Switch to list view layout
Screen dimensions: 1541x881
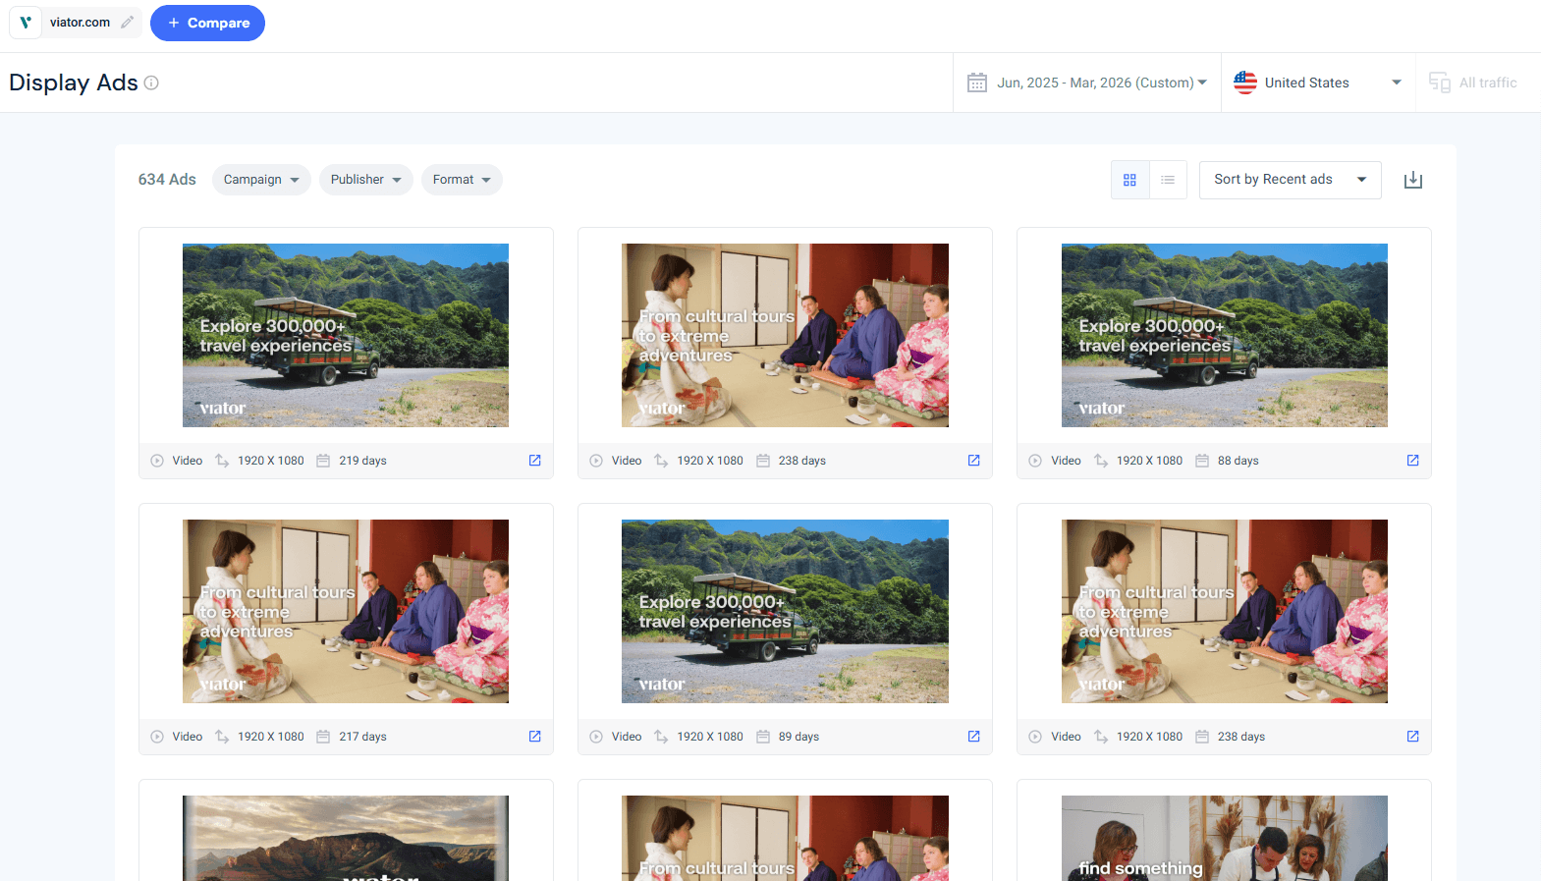pos(1168,180)
